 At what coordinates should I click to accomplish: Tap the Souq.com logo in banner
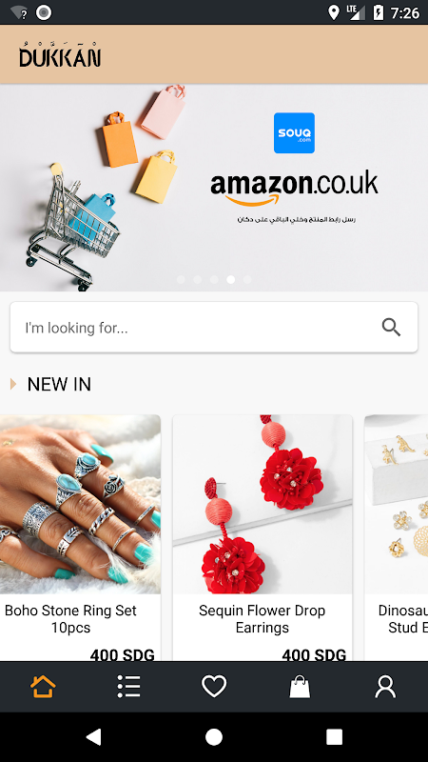[x=294, y=132]
